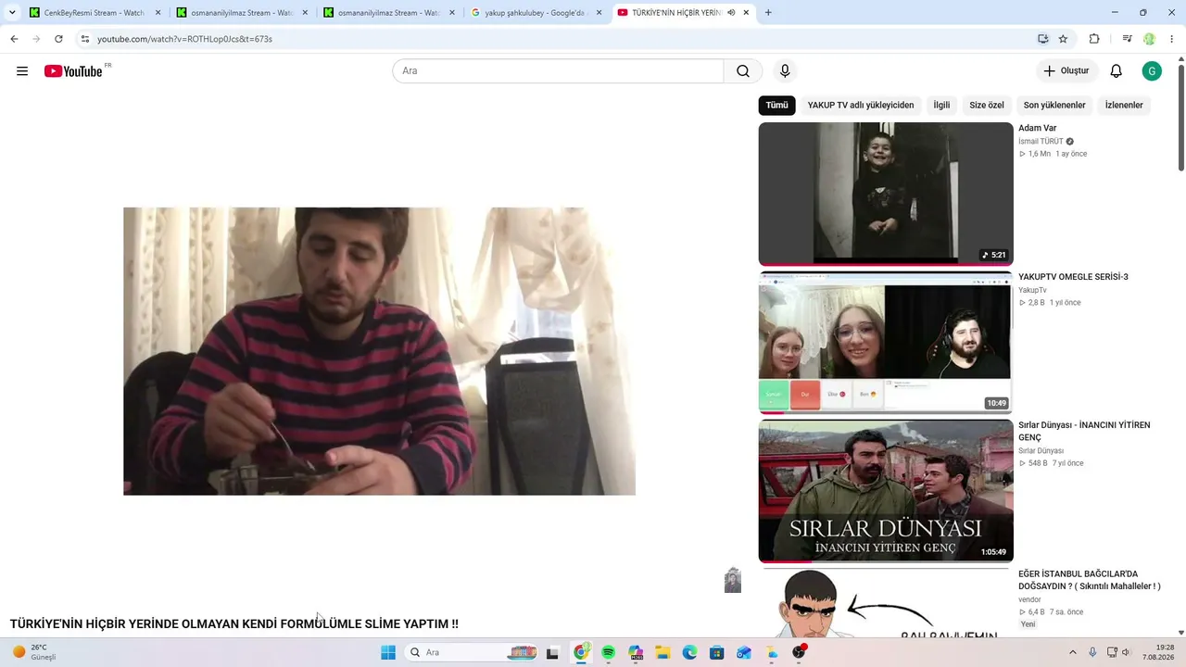1186x667 pixels.
Task: Select the İlgili filter chip
Action: (x=941, y=106)
